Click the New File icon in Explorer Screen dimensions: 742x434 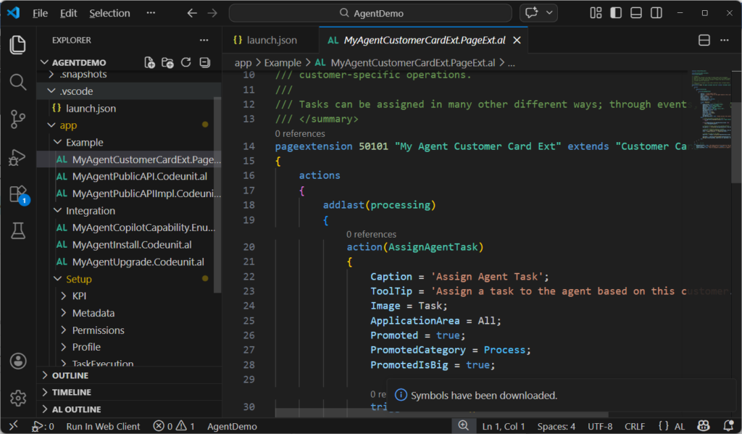149,62
